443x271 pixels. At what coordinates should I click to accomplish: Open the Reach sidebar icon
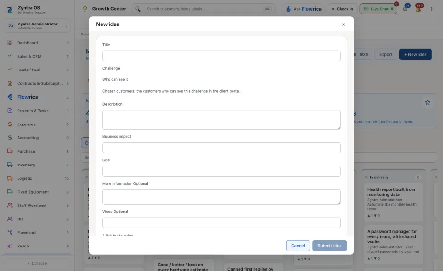10,246
